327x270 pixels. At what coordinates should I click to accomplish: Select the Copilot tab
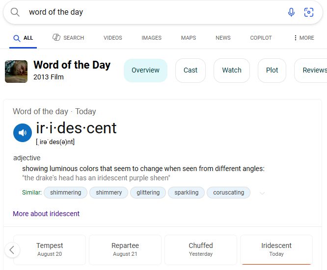(x=261, y=38)
